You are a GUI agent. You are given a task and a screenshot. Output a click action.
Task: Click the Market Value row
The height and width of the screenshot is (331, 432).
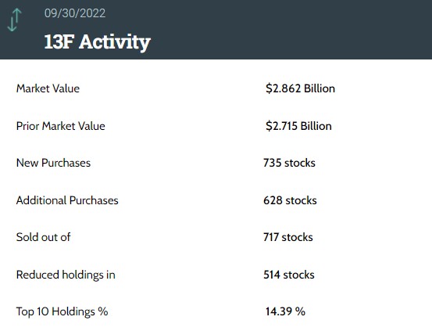tap(216, 88)
